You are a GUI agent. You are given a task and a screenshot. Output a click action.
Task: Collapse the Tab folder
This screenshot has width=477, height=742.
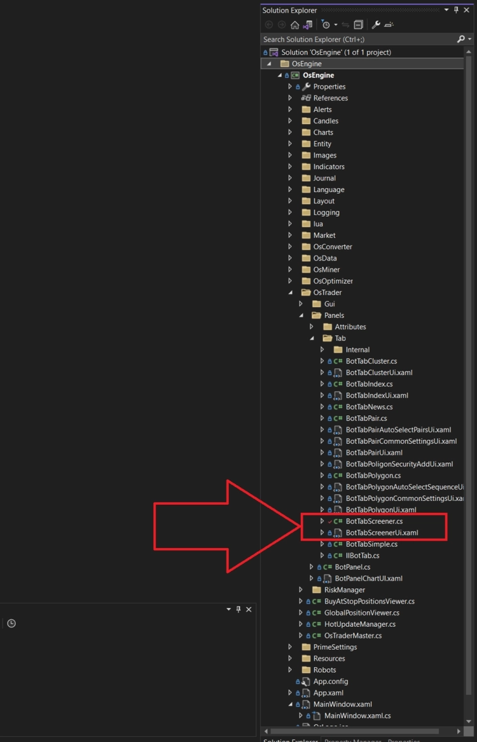click(x=312, y=339)
